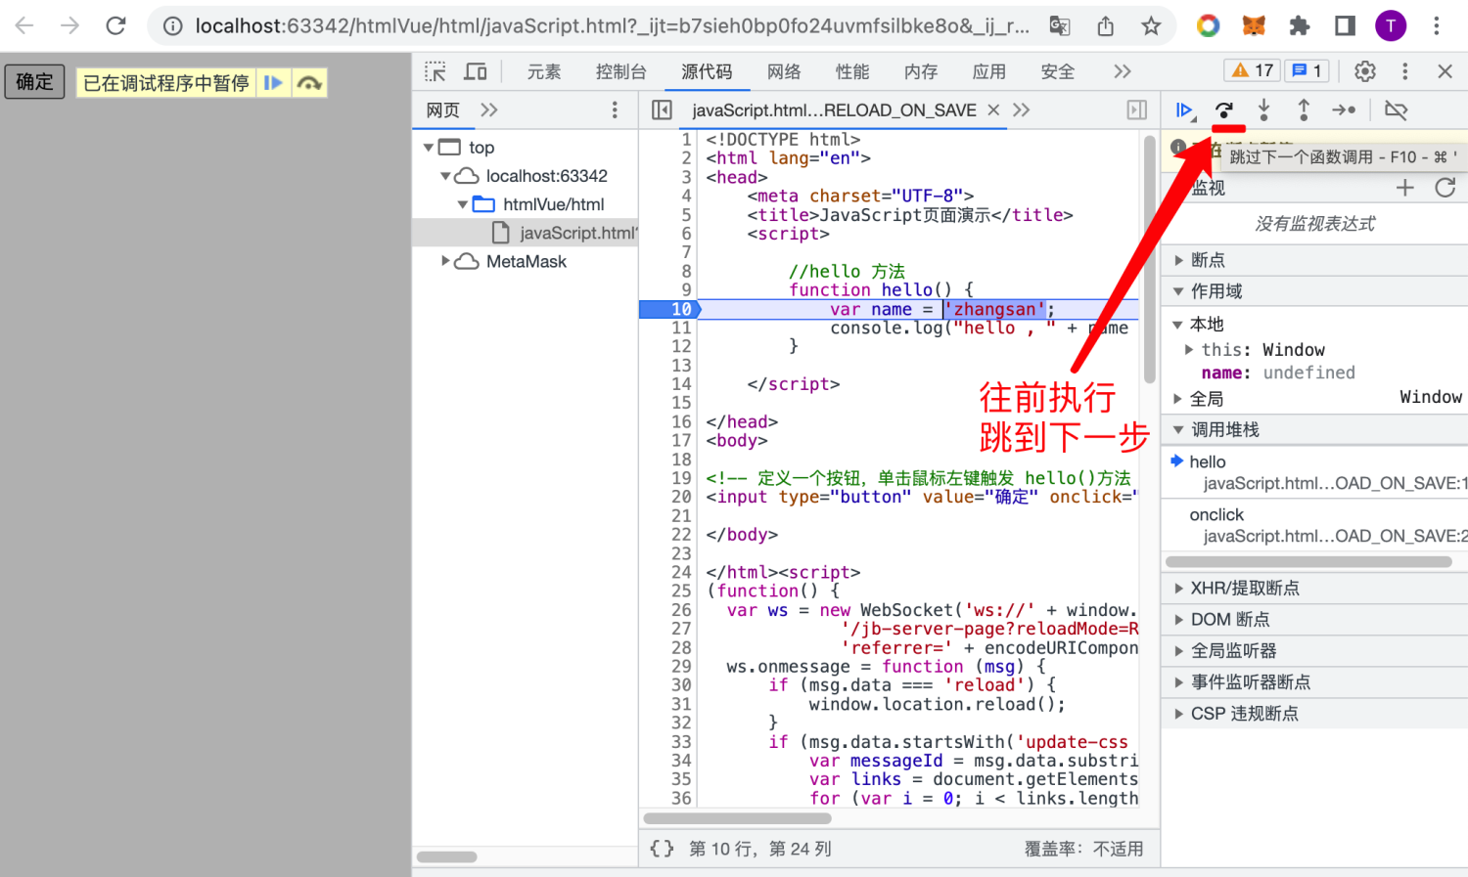Switch to the 内存 tab
This screenshot has width=1468, height=877.
(x=921, y=71)
